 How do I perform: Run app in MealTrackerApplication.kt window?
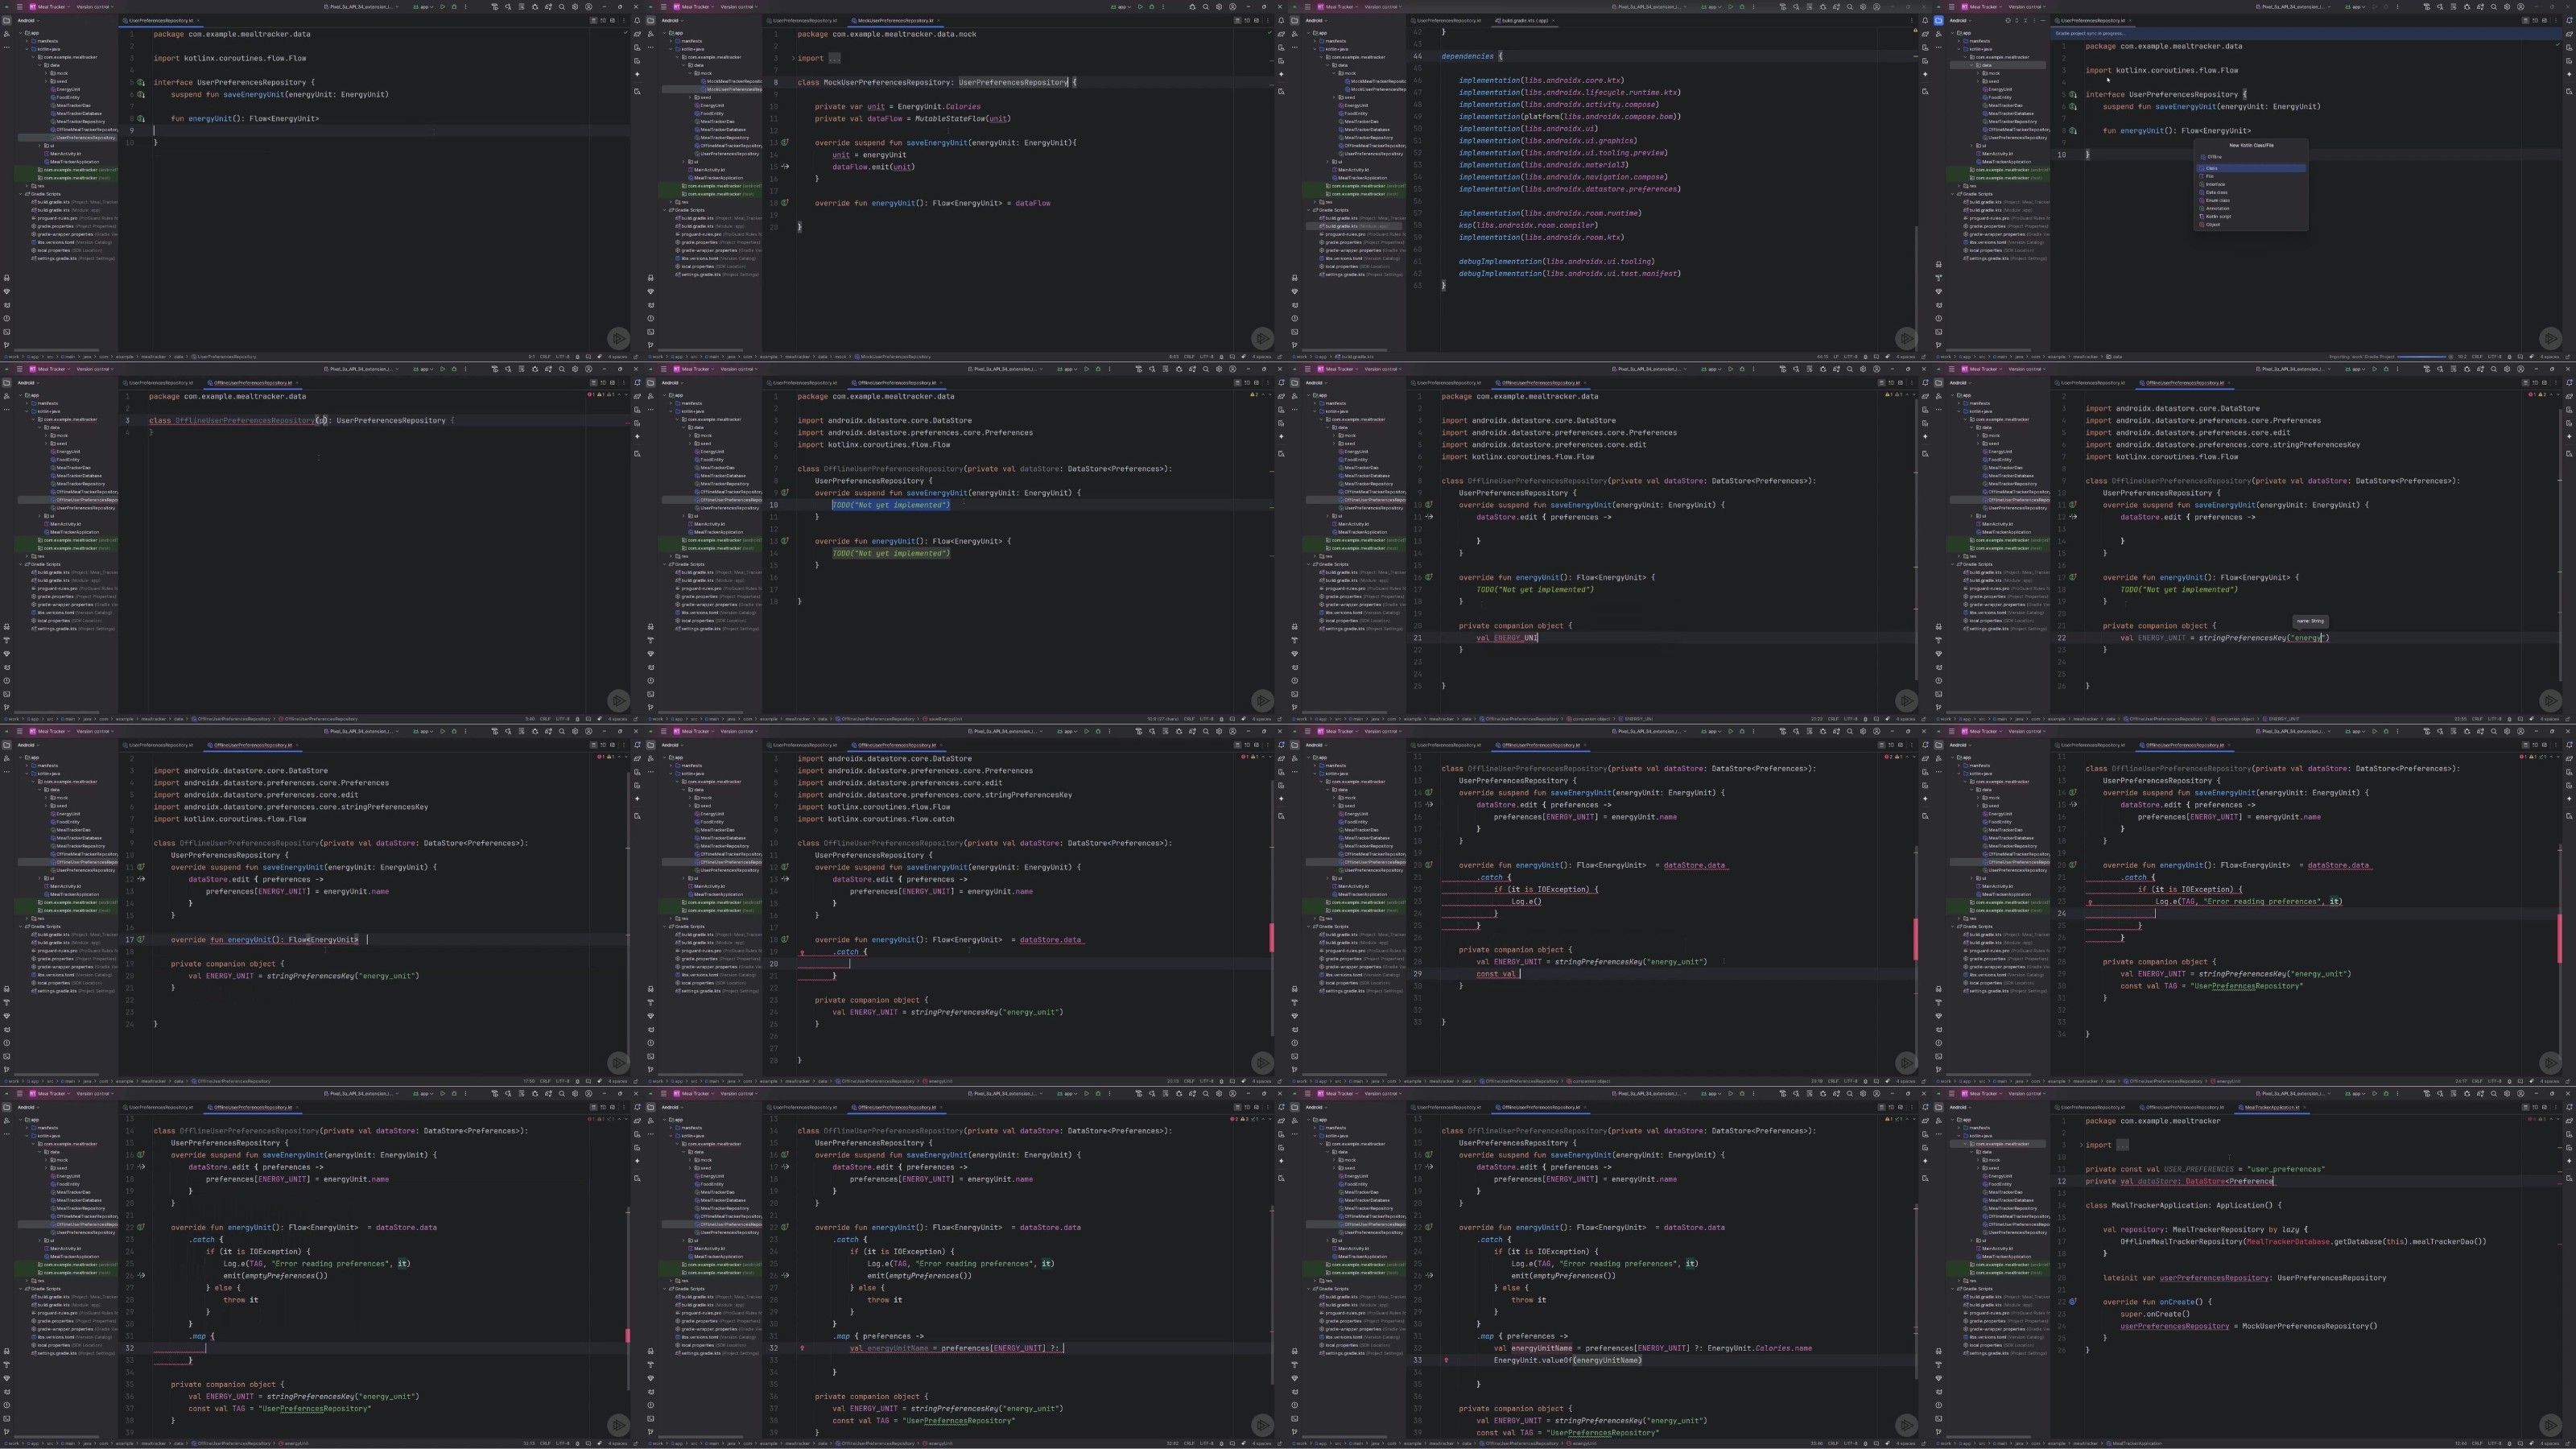pyautogui.click(x=2375, y=1094)
